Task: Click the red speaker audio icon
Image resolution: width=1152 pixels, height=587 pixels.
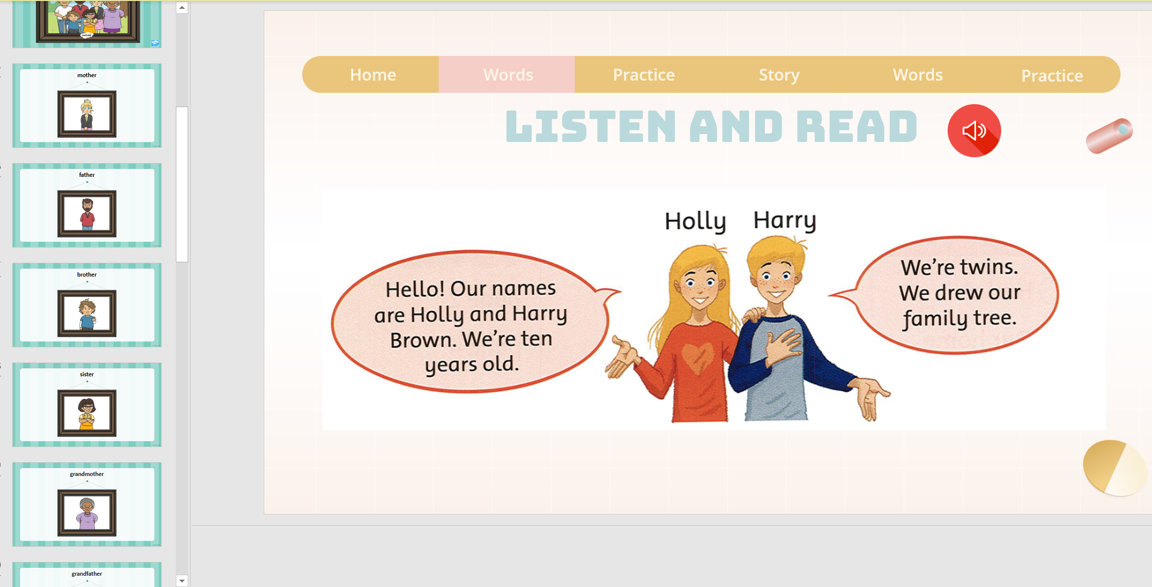Action: click(974, 131)
